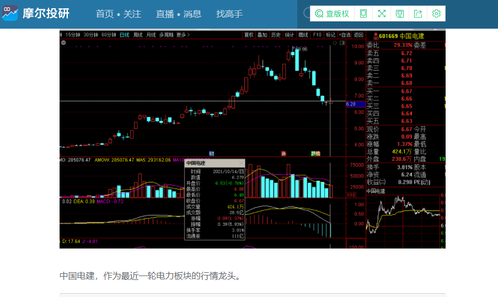Click the 历史 history button
The width and height of the screenshot is (498, 297).
tap(276, 35)
